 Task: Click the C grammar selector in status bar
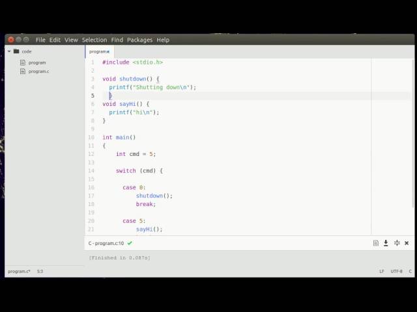tap(410, 272)
